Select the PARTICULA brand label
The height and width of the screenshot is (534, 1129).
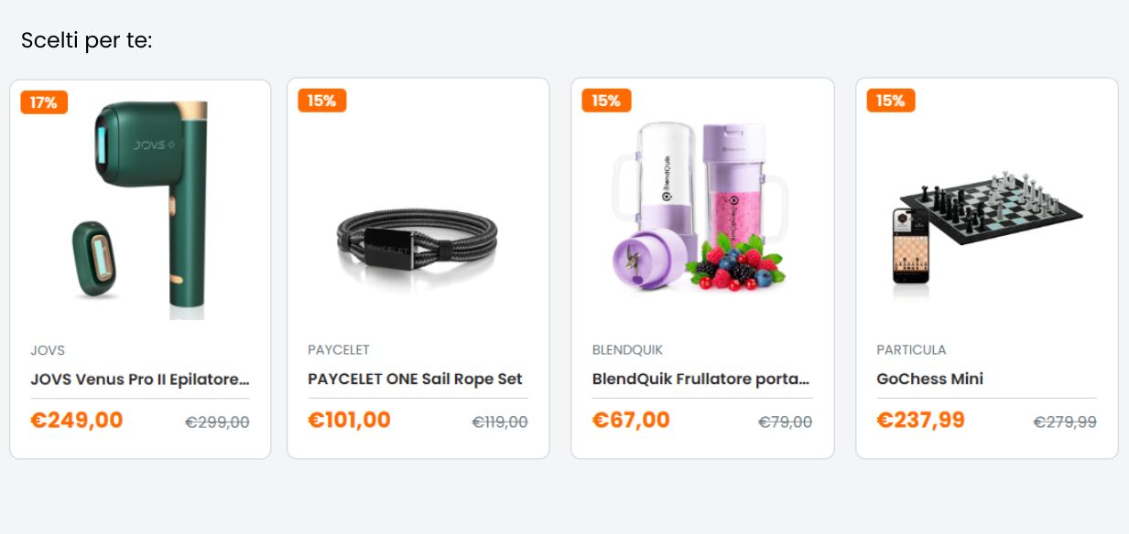tap(911, 350)
